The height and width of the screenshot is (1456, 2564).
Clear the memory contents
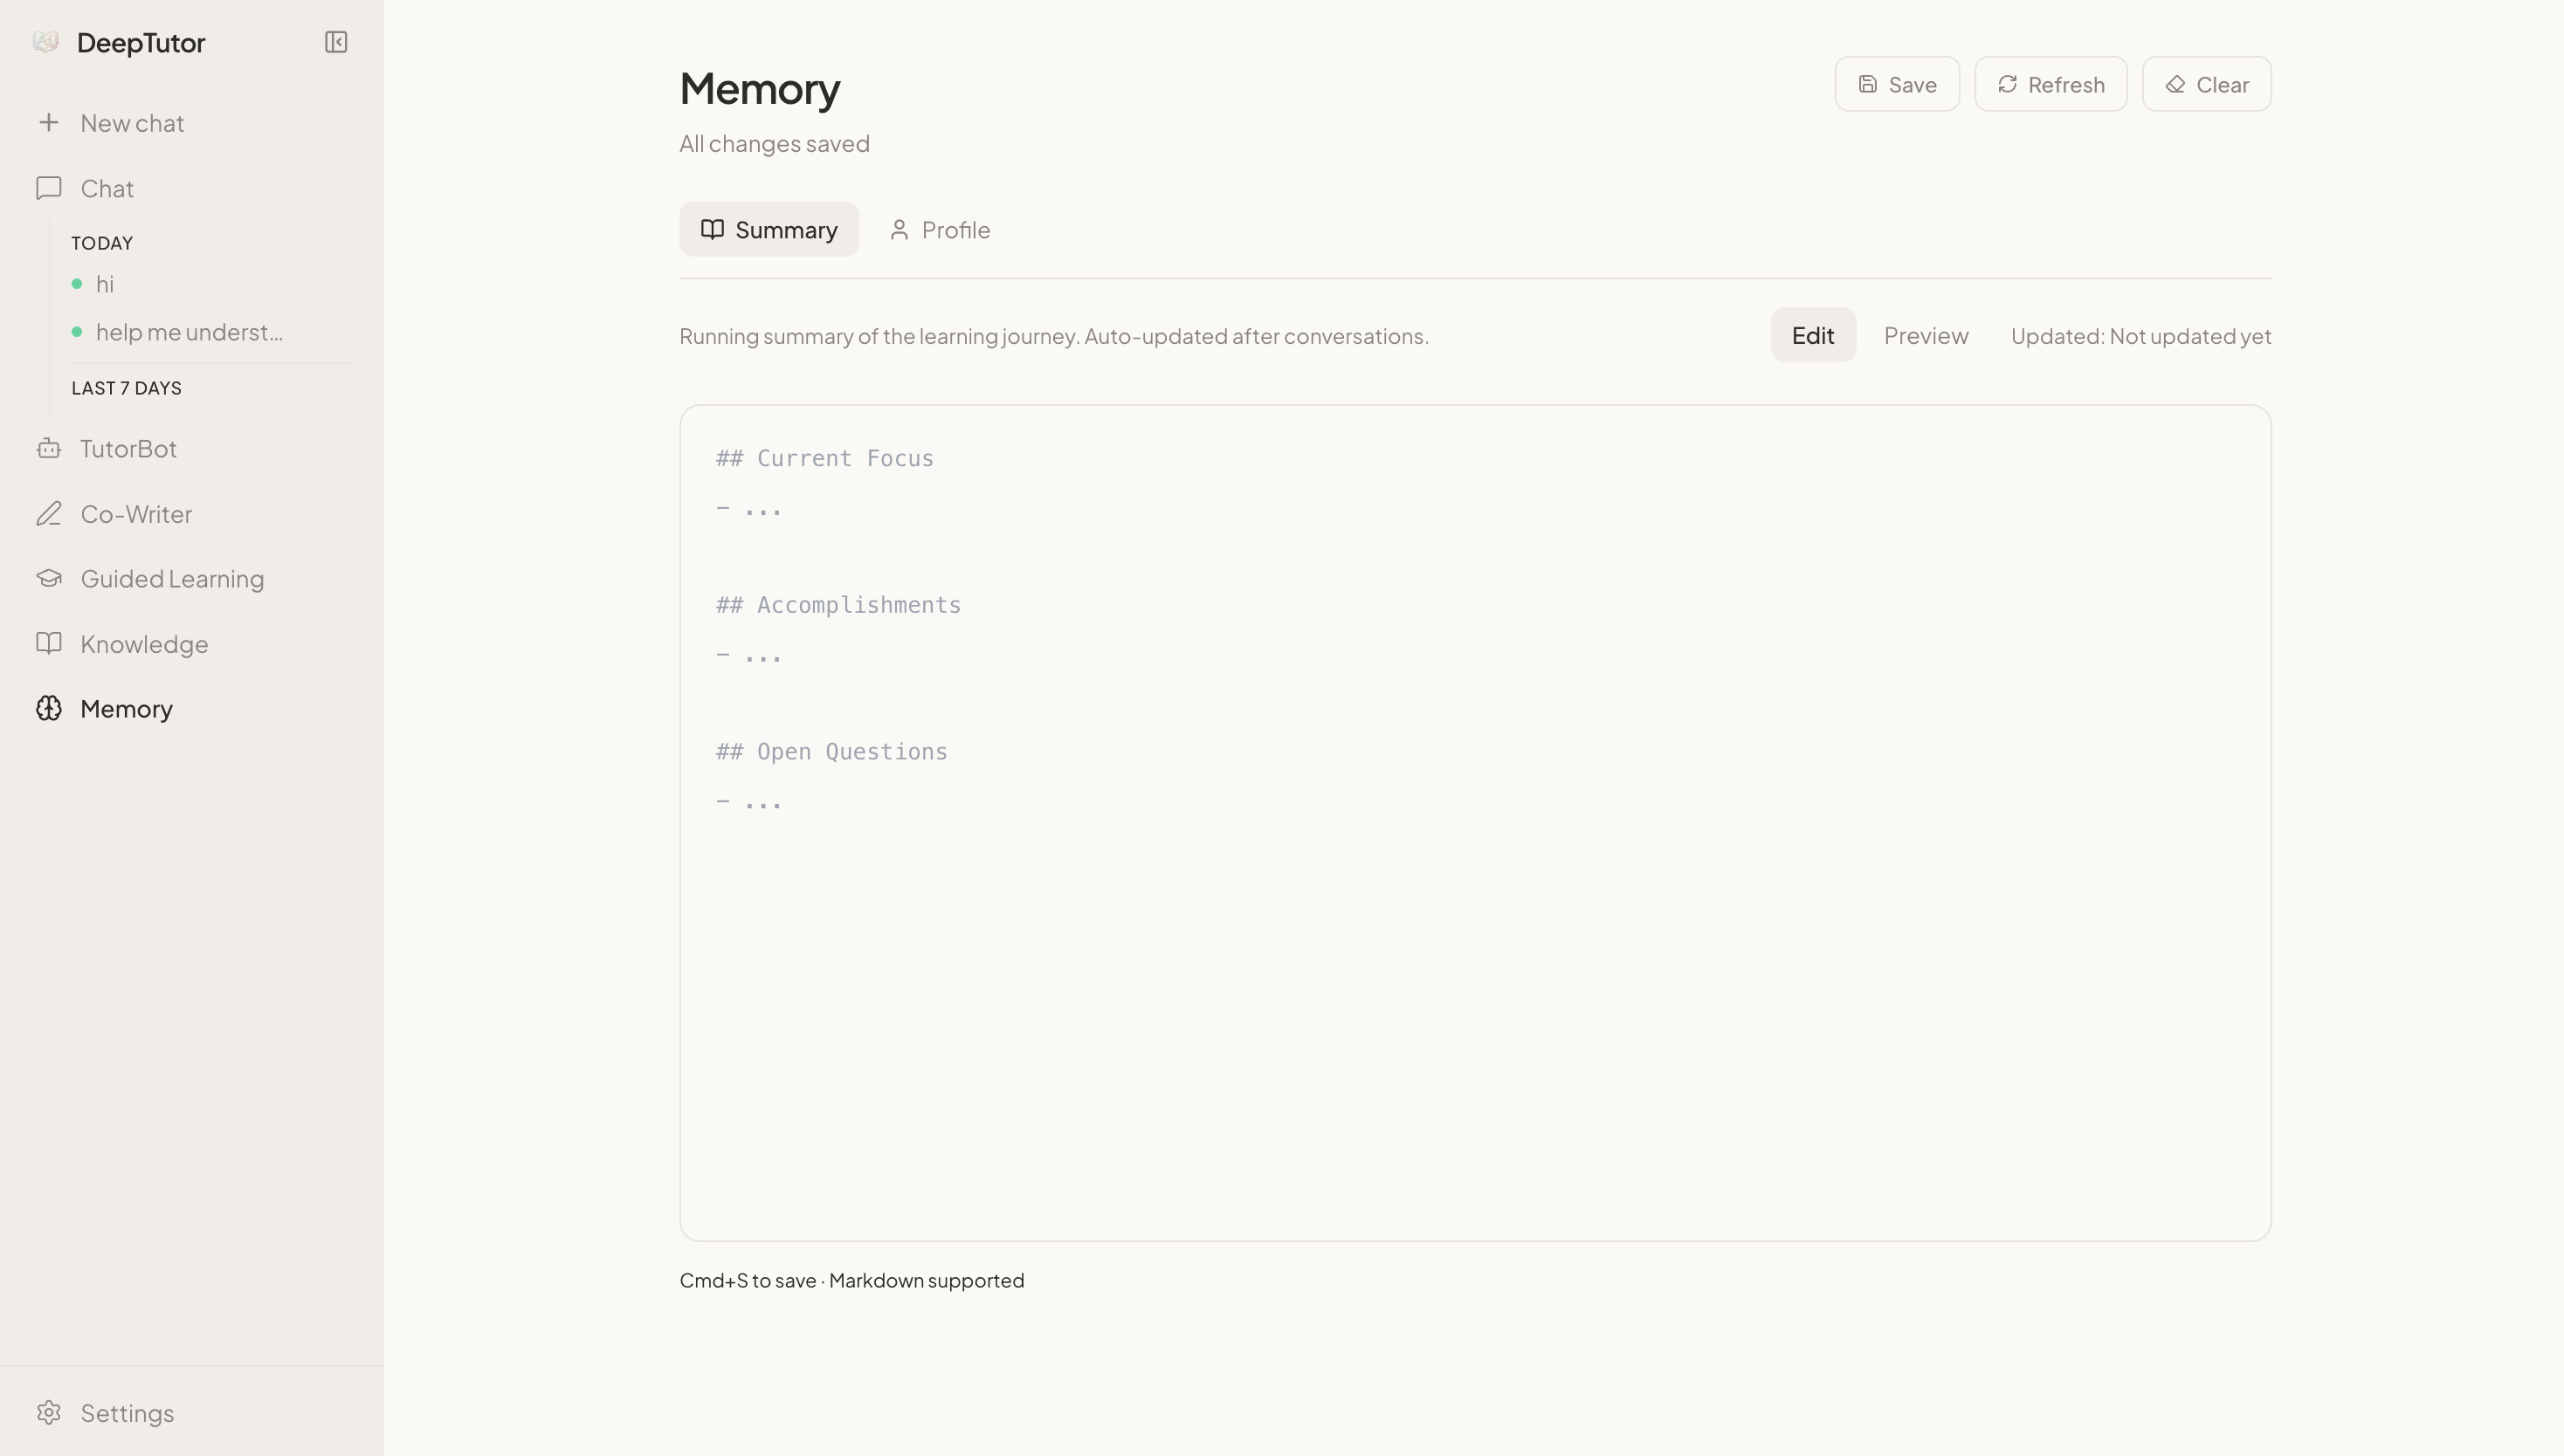coord(2205,84)
